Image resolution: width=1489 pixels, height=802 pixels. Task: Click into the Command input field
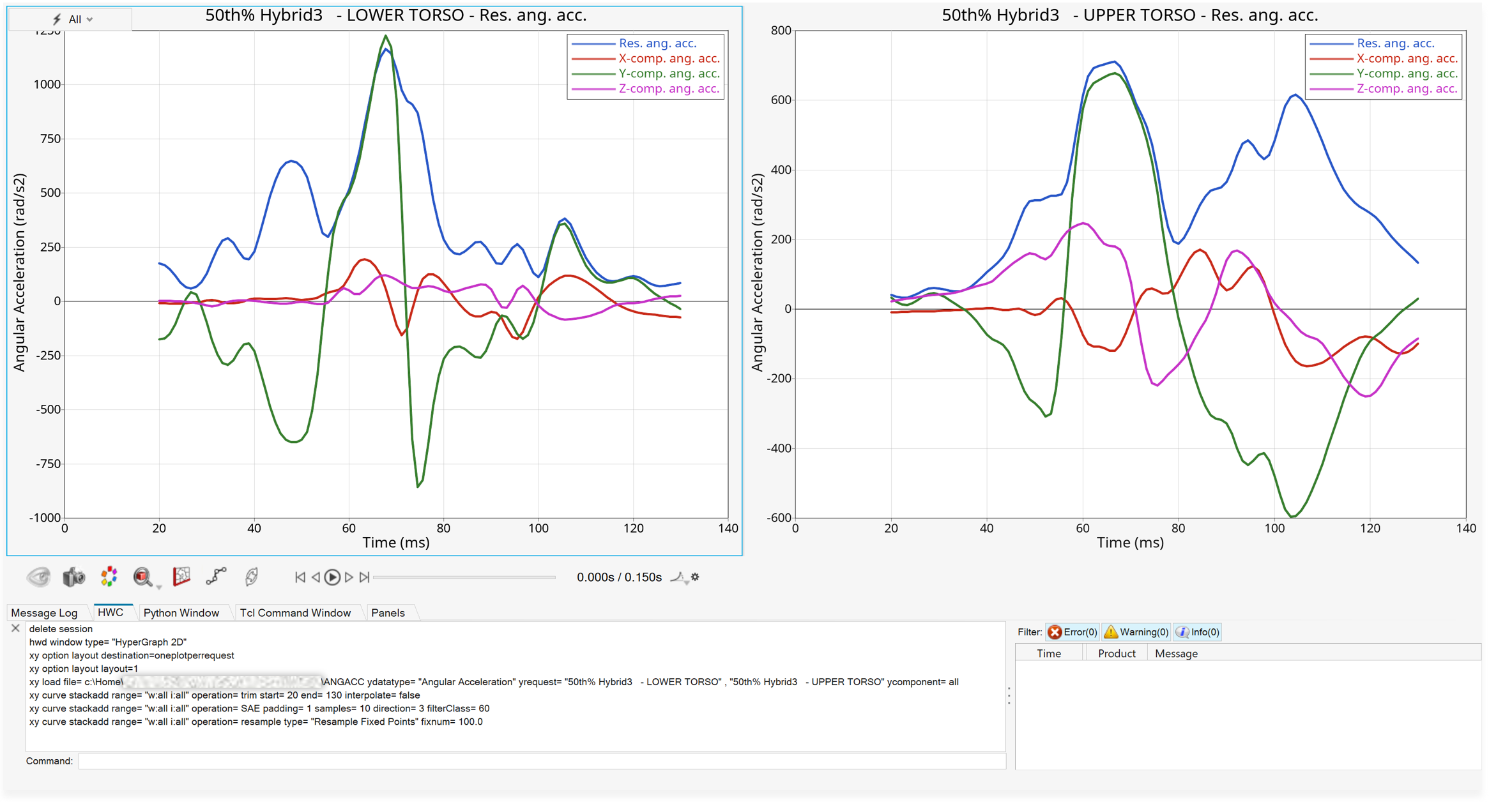pos(542,761)
